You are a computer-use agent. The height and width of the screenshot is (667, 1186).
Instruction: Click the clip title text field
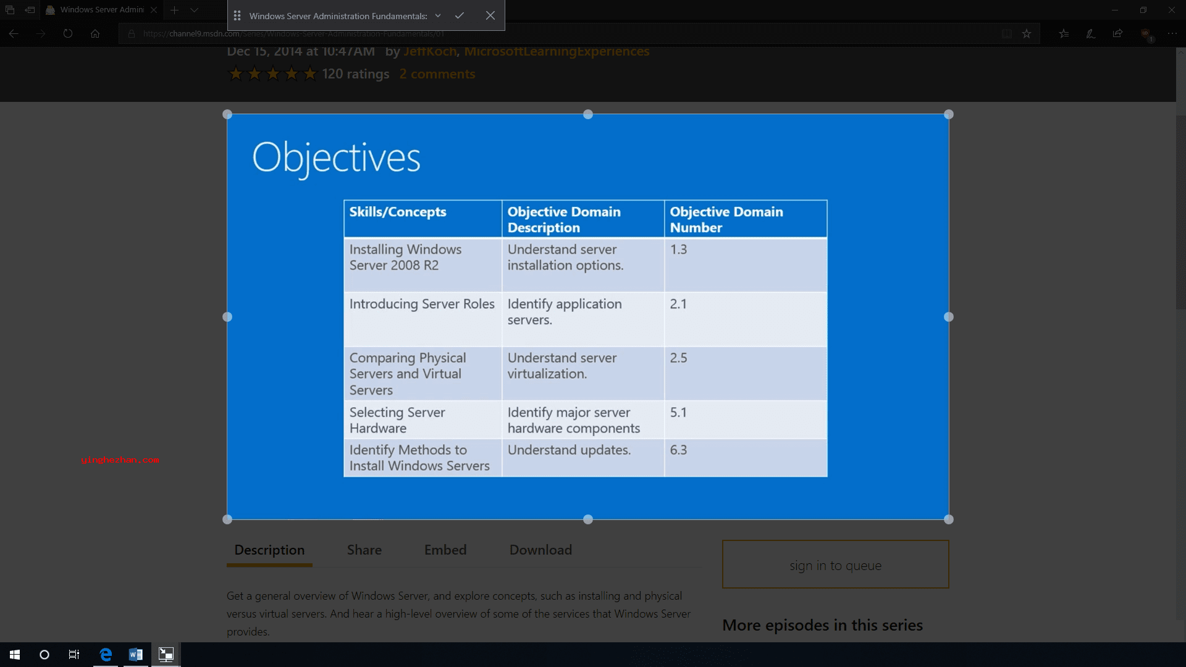pos(338,16)
